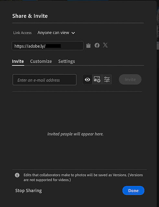This screenshot has width=159, height=207.
Task: Share the link on X
Action: 105,45
